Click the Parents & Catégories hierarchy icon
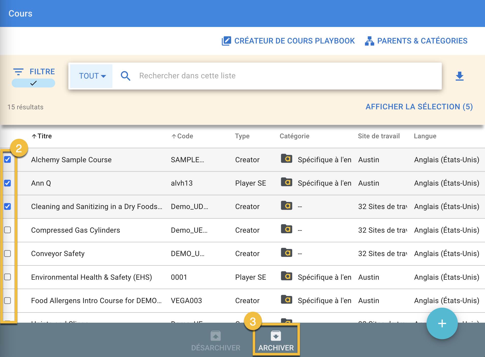This screenshot has height=357, width=485. pos(369,41)
